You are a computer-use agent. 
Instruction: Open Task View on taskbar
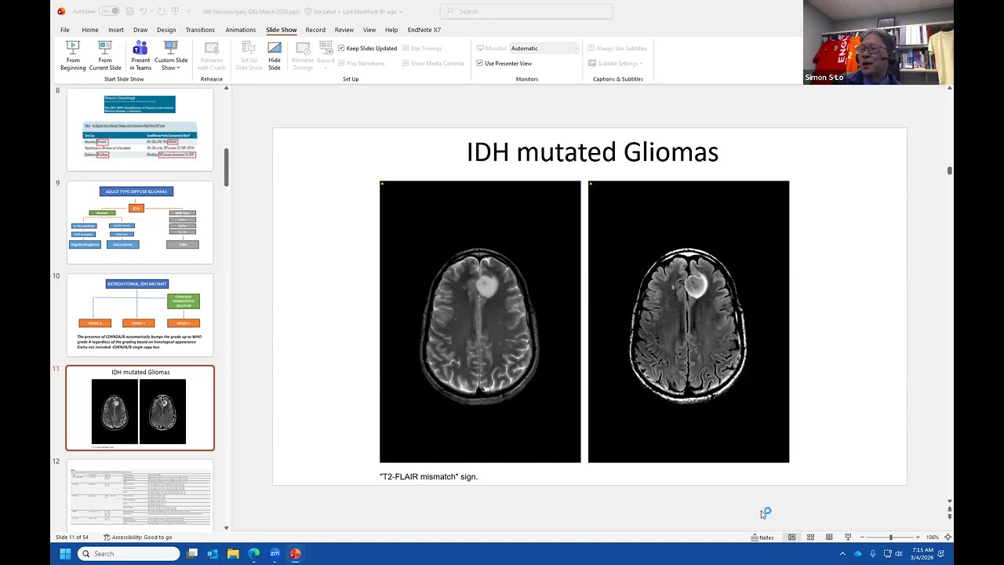(192, 554)
